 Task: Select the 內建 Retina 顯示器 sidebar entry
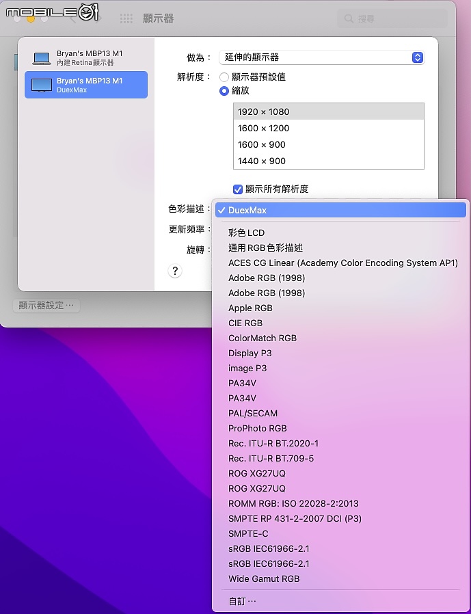coord(86,58)
